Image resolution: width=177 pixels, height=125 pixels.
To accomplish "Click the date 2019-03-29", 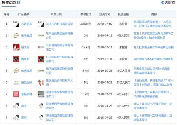I will [x=105, y=82].
